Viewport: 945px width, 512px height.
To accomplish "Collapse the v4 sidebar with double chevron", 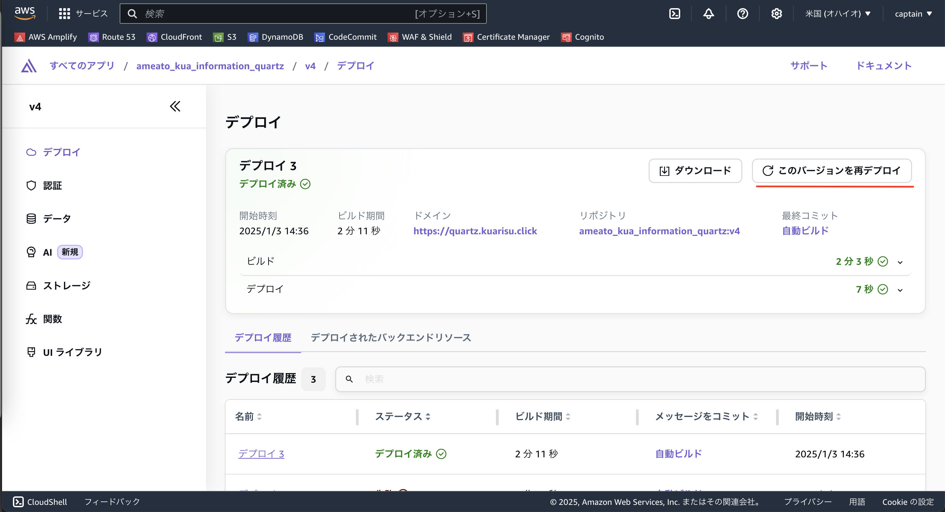I will click(175, 107).
